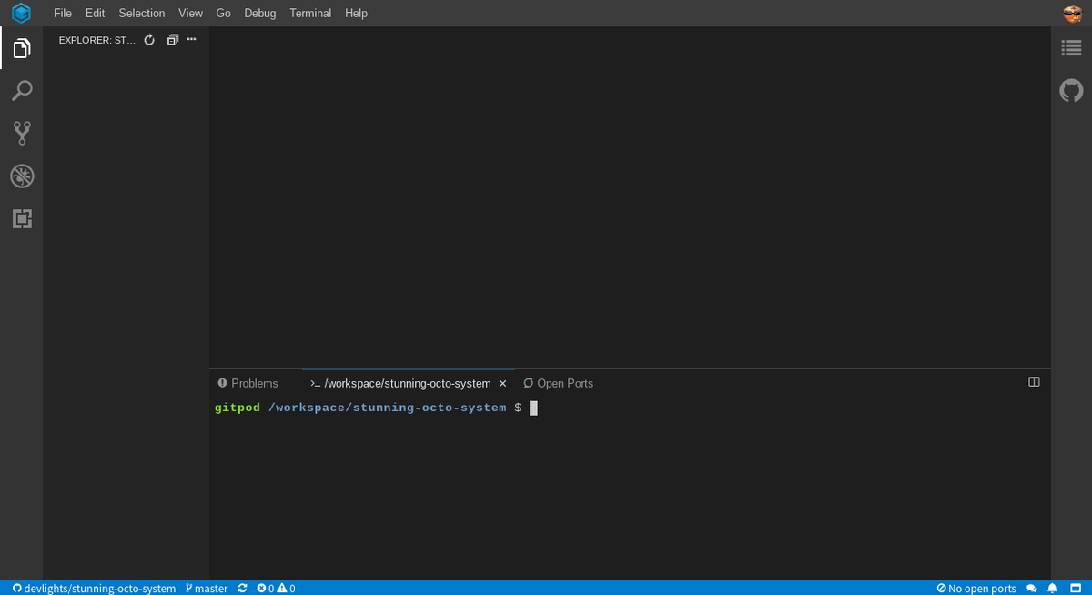Open the Terminal menu
The width and height of the screenshot is (1092, 595).
click(x=310, y=13)
